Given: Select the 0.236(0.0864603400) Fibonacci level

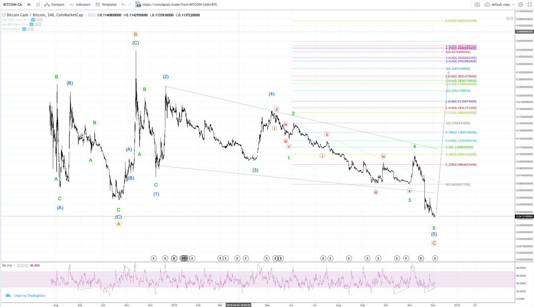Looking at the screenshot, I should [x=461, y=164].
